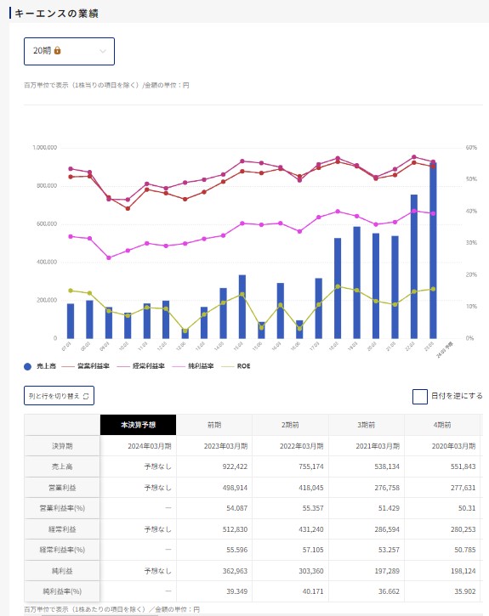Click the ordinary profit value 280,253

click(463, 529)
